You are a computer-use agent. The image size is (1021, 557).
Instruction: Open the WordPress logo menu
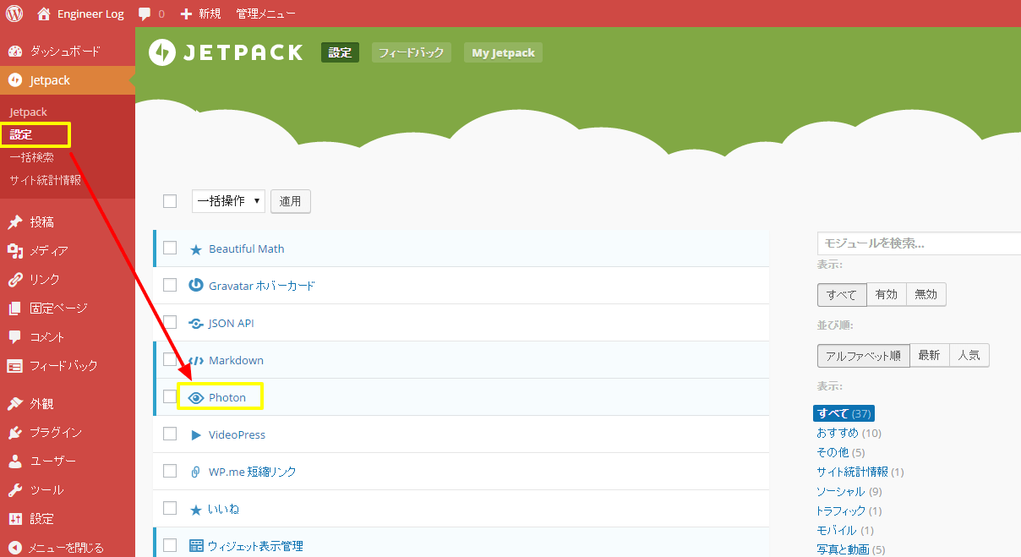point(15,14)
